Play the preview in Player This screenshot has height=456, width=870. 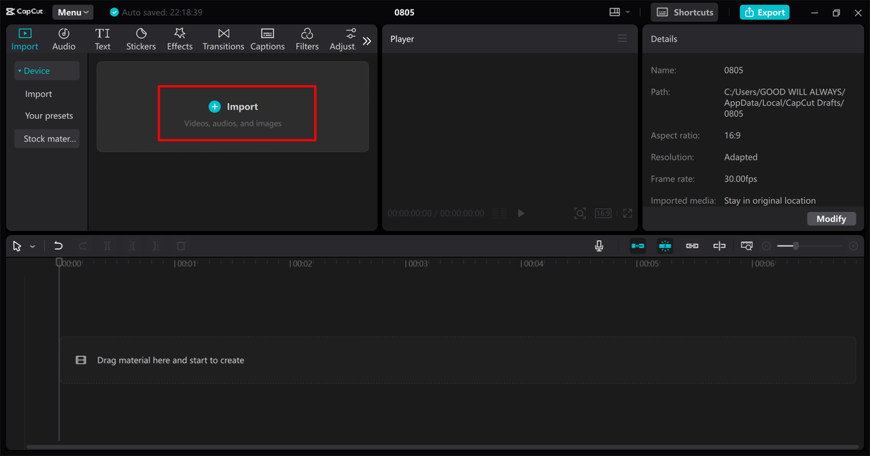pyautogui.click(x=521, y=213)
